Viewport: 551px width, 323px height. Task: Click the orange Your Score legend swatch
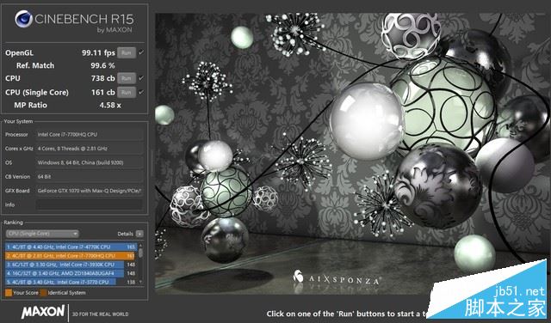[x=9, y=292]
